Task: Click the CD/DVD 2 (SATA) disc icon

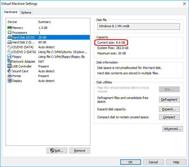Action: click(x=10, y=52)
